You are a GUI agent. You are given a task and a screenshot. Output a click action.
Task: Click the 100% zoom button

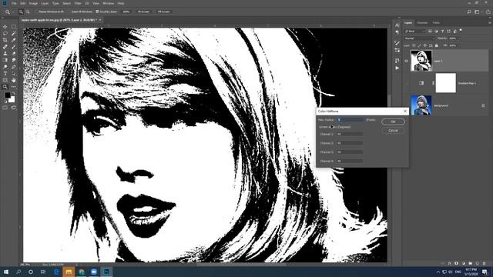(x=126, y=12)
